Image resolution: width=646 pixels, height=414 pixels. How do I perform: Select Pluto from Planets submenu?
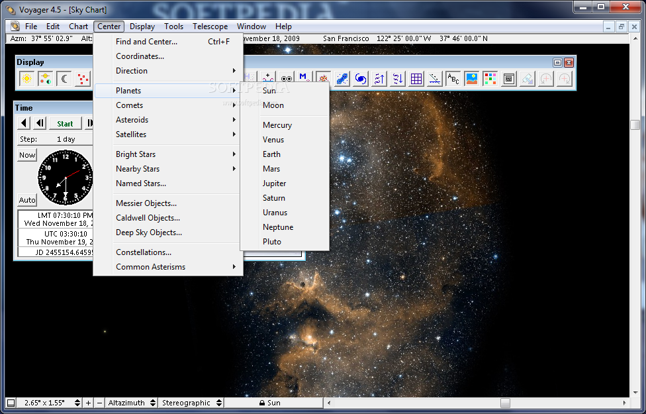click(285, 242)
